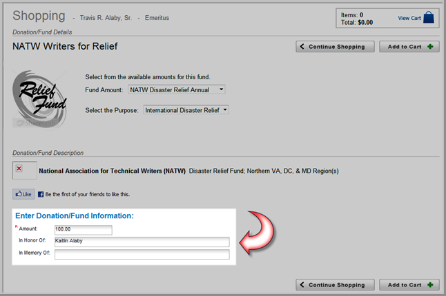Click the Items: 0 cart summary text
The image size is (446, 296).
(352, 14)
